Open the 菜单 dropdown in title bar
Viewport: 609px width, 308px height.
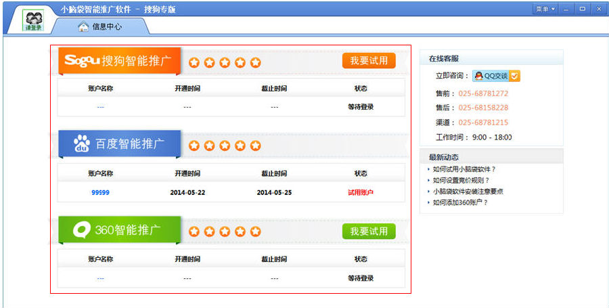(545, 9)
